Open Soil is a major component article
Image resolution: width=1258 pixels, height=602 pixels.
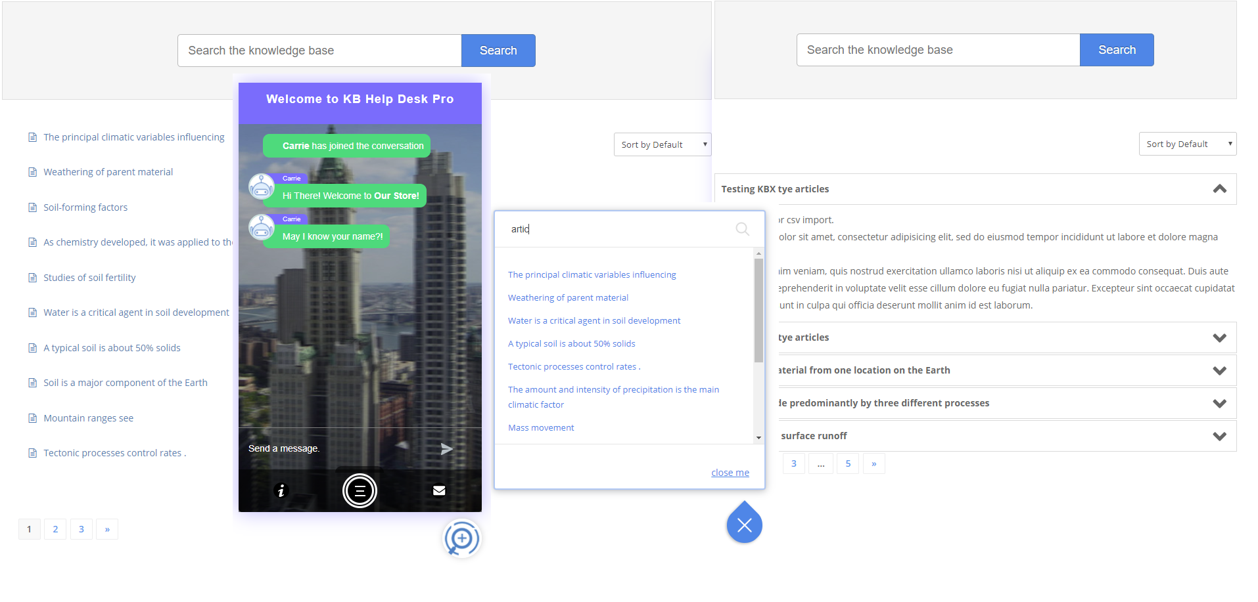(x=126, y=383)
